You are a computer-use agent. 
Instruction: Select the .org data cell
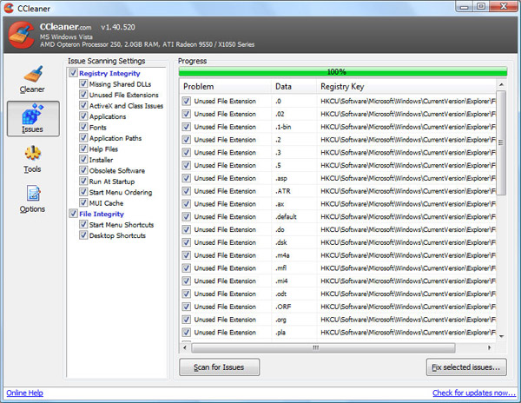[280, 320]
